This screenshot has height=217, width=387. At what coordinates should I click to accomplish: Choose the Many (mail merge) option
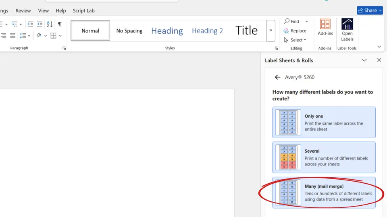(324, 192)
